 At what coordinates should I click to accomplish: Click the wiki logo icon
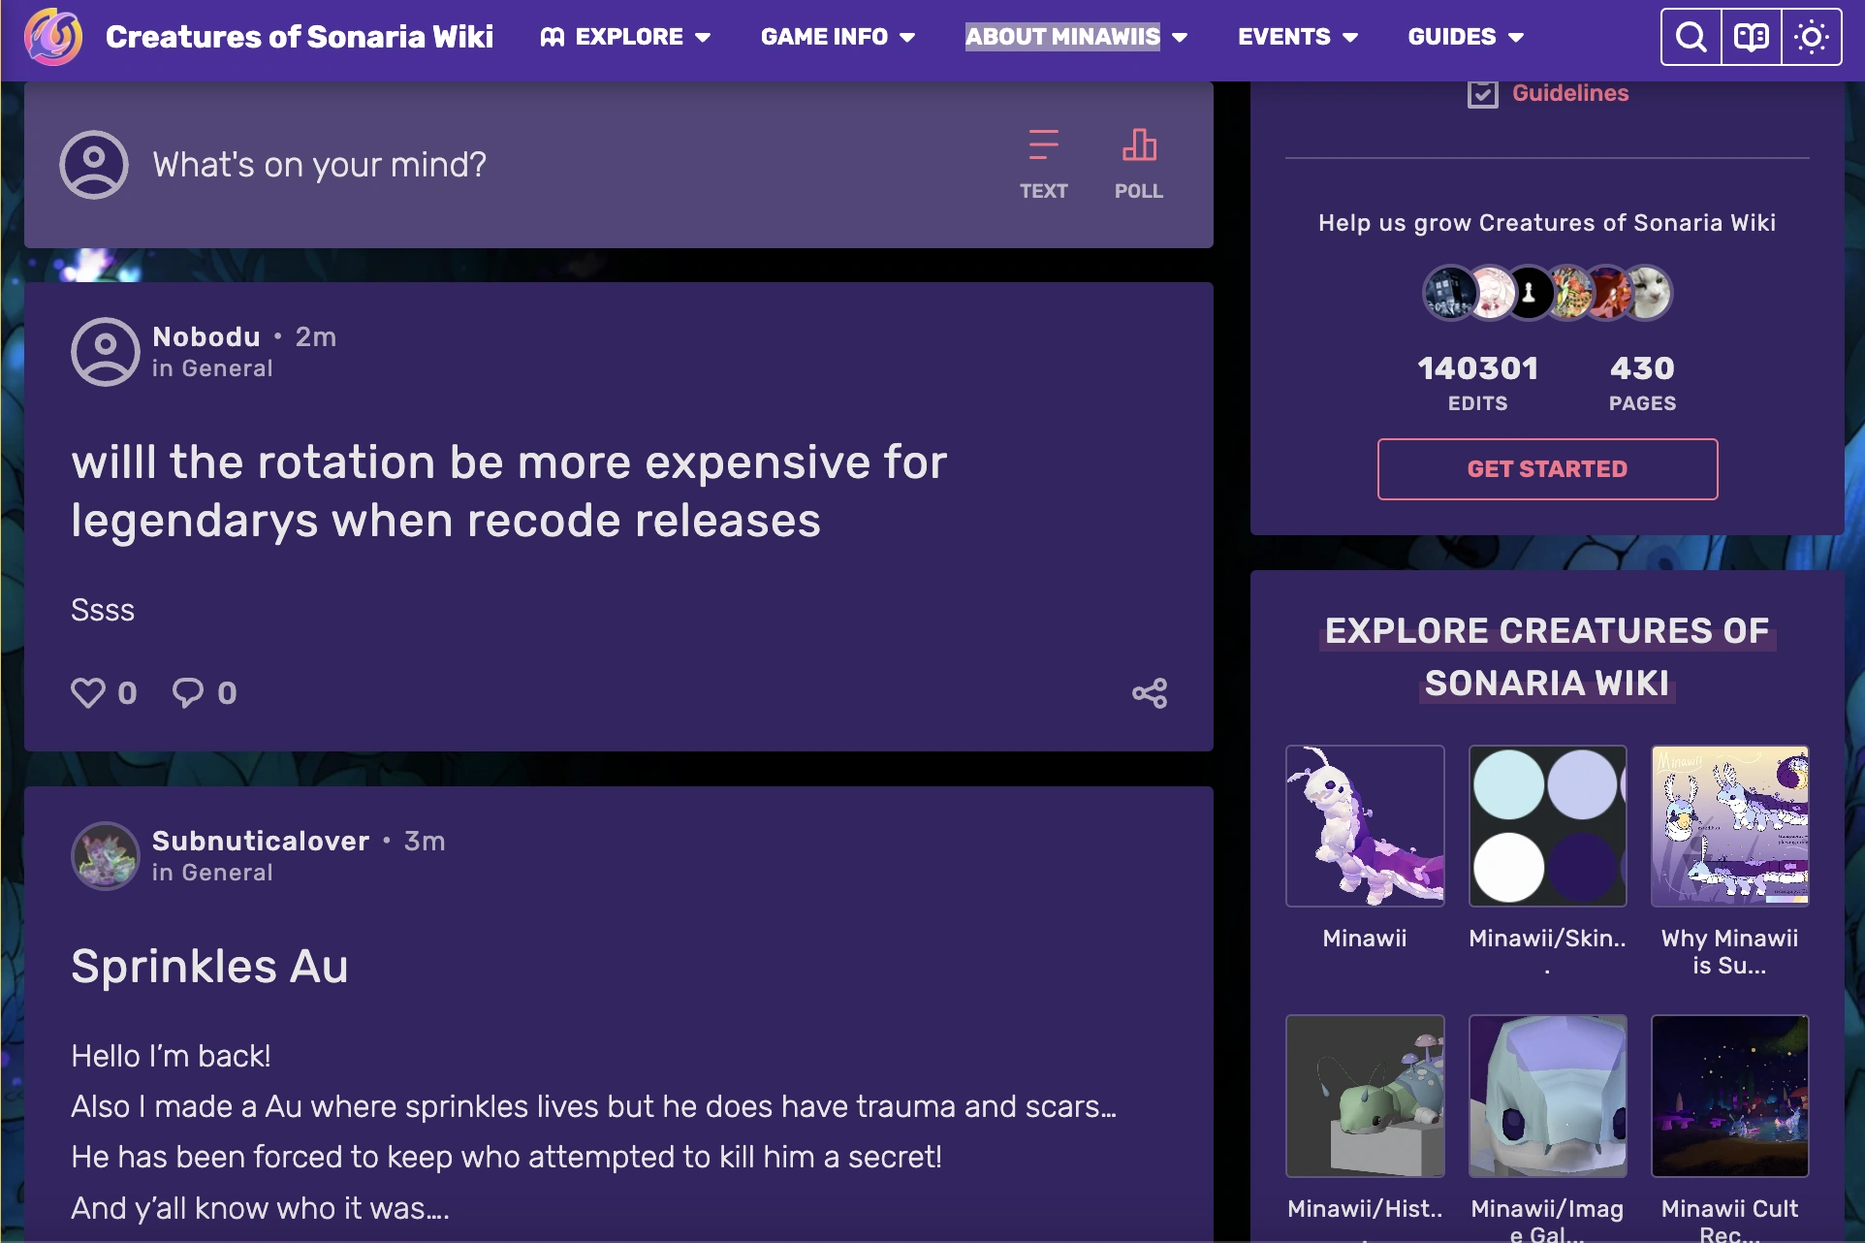tap(53, 37)
